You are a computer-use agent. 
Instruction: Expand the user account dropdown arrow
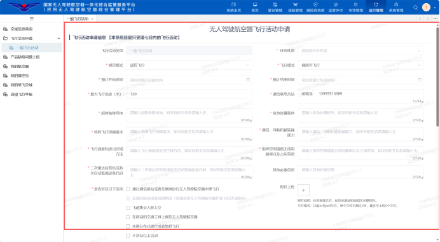click(435, 8)
